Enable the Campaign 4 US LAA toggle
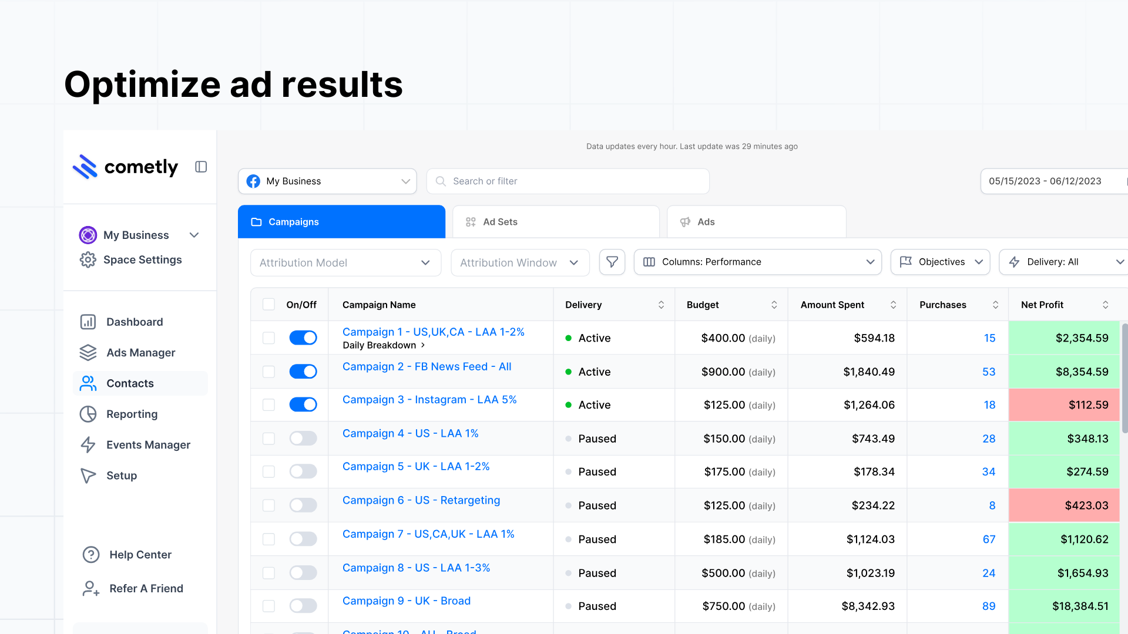The width and height of the screenshot is (1128, 634). (303, 439)
